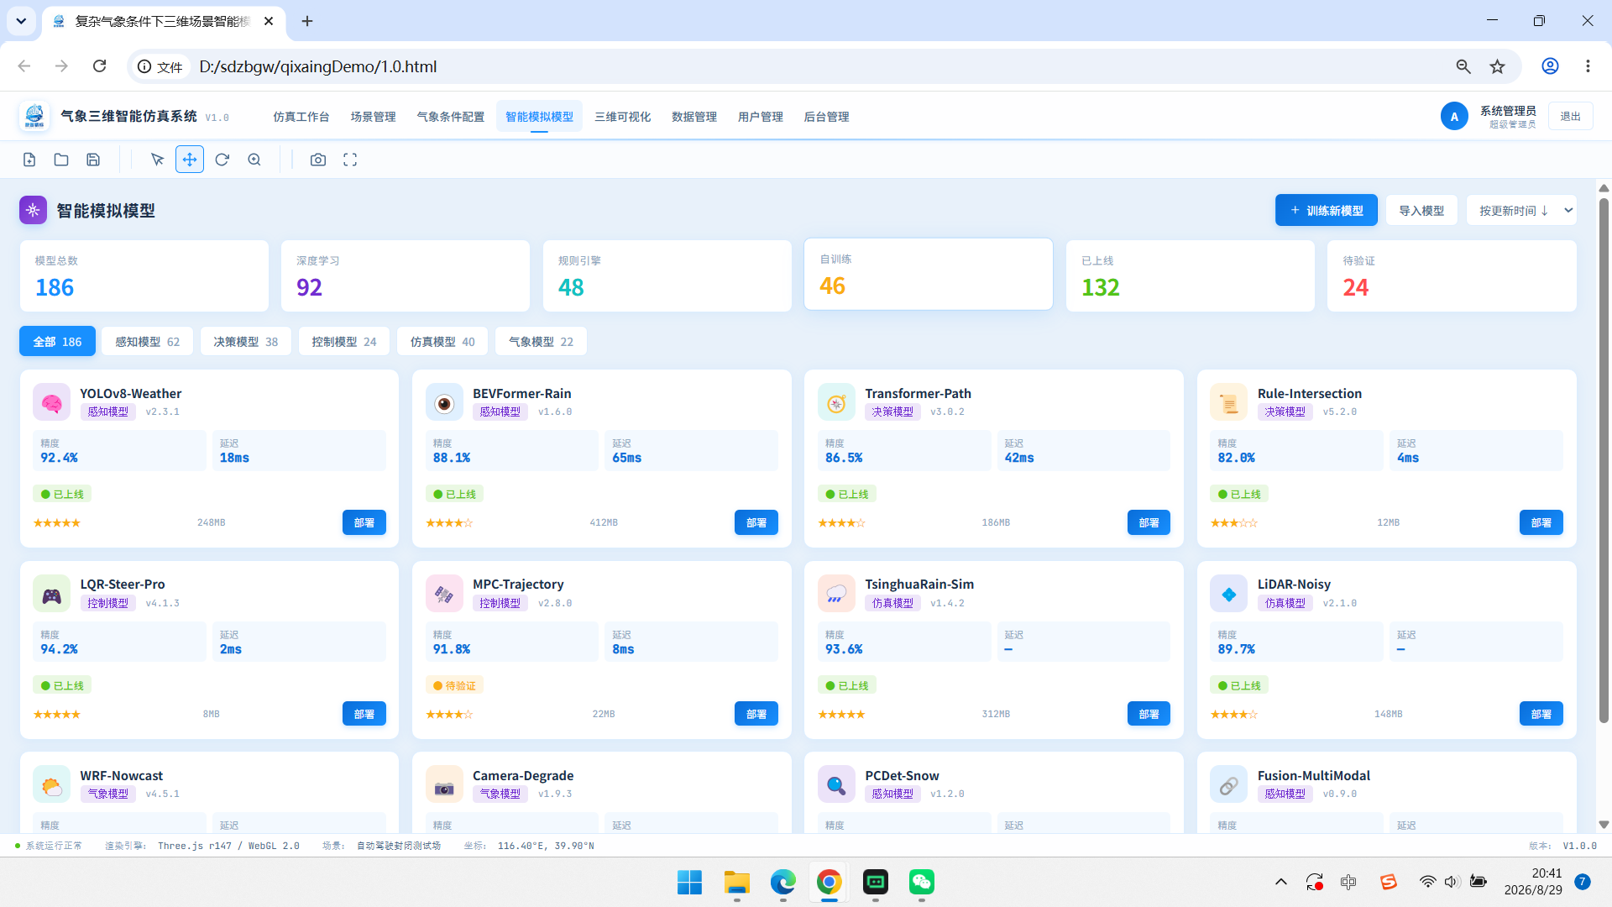Open the browser tab list chevron

click(21, 21)
